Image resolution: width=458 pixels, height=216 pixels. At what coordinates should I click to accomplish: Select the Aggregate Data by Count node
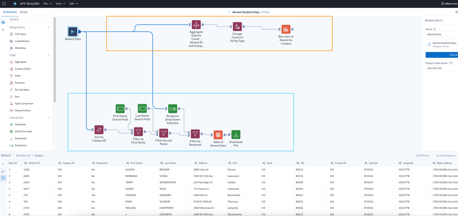[196, 25]
